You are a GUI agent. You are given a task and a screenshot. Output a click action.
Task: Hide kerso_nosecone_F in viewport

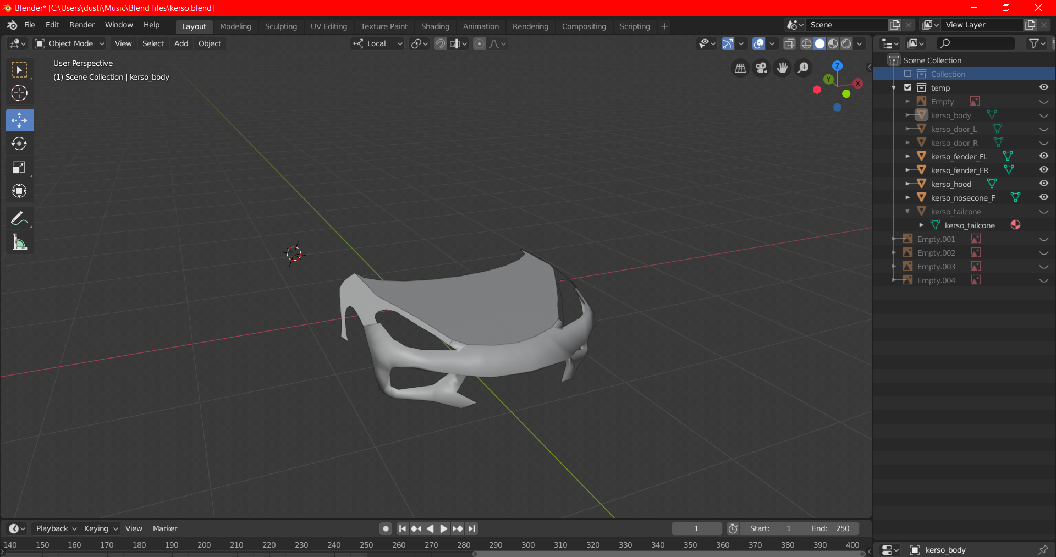[x=1043, y=197]
